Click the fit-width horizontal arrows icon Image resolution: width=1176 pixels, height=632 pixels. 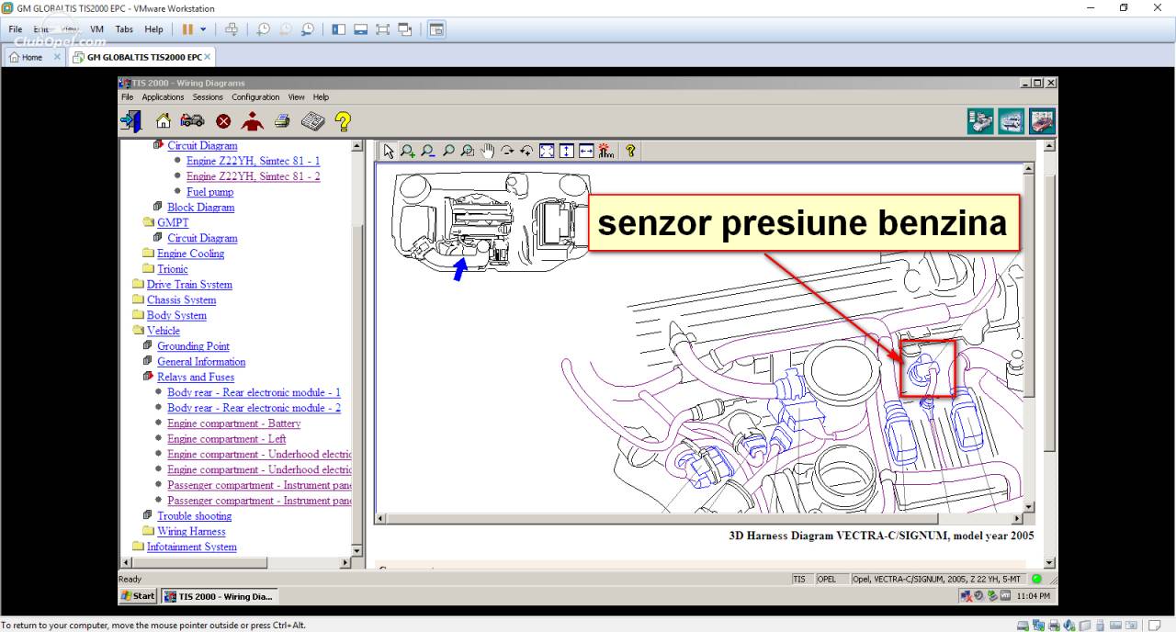pyautogui.click(x=586, y=151)
